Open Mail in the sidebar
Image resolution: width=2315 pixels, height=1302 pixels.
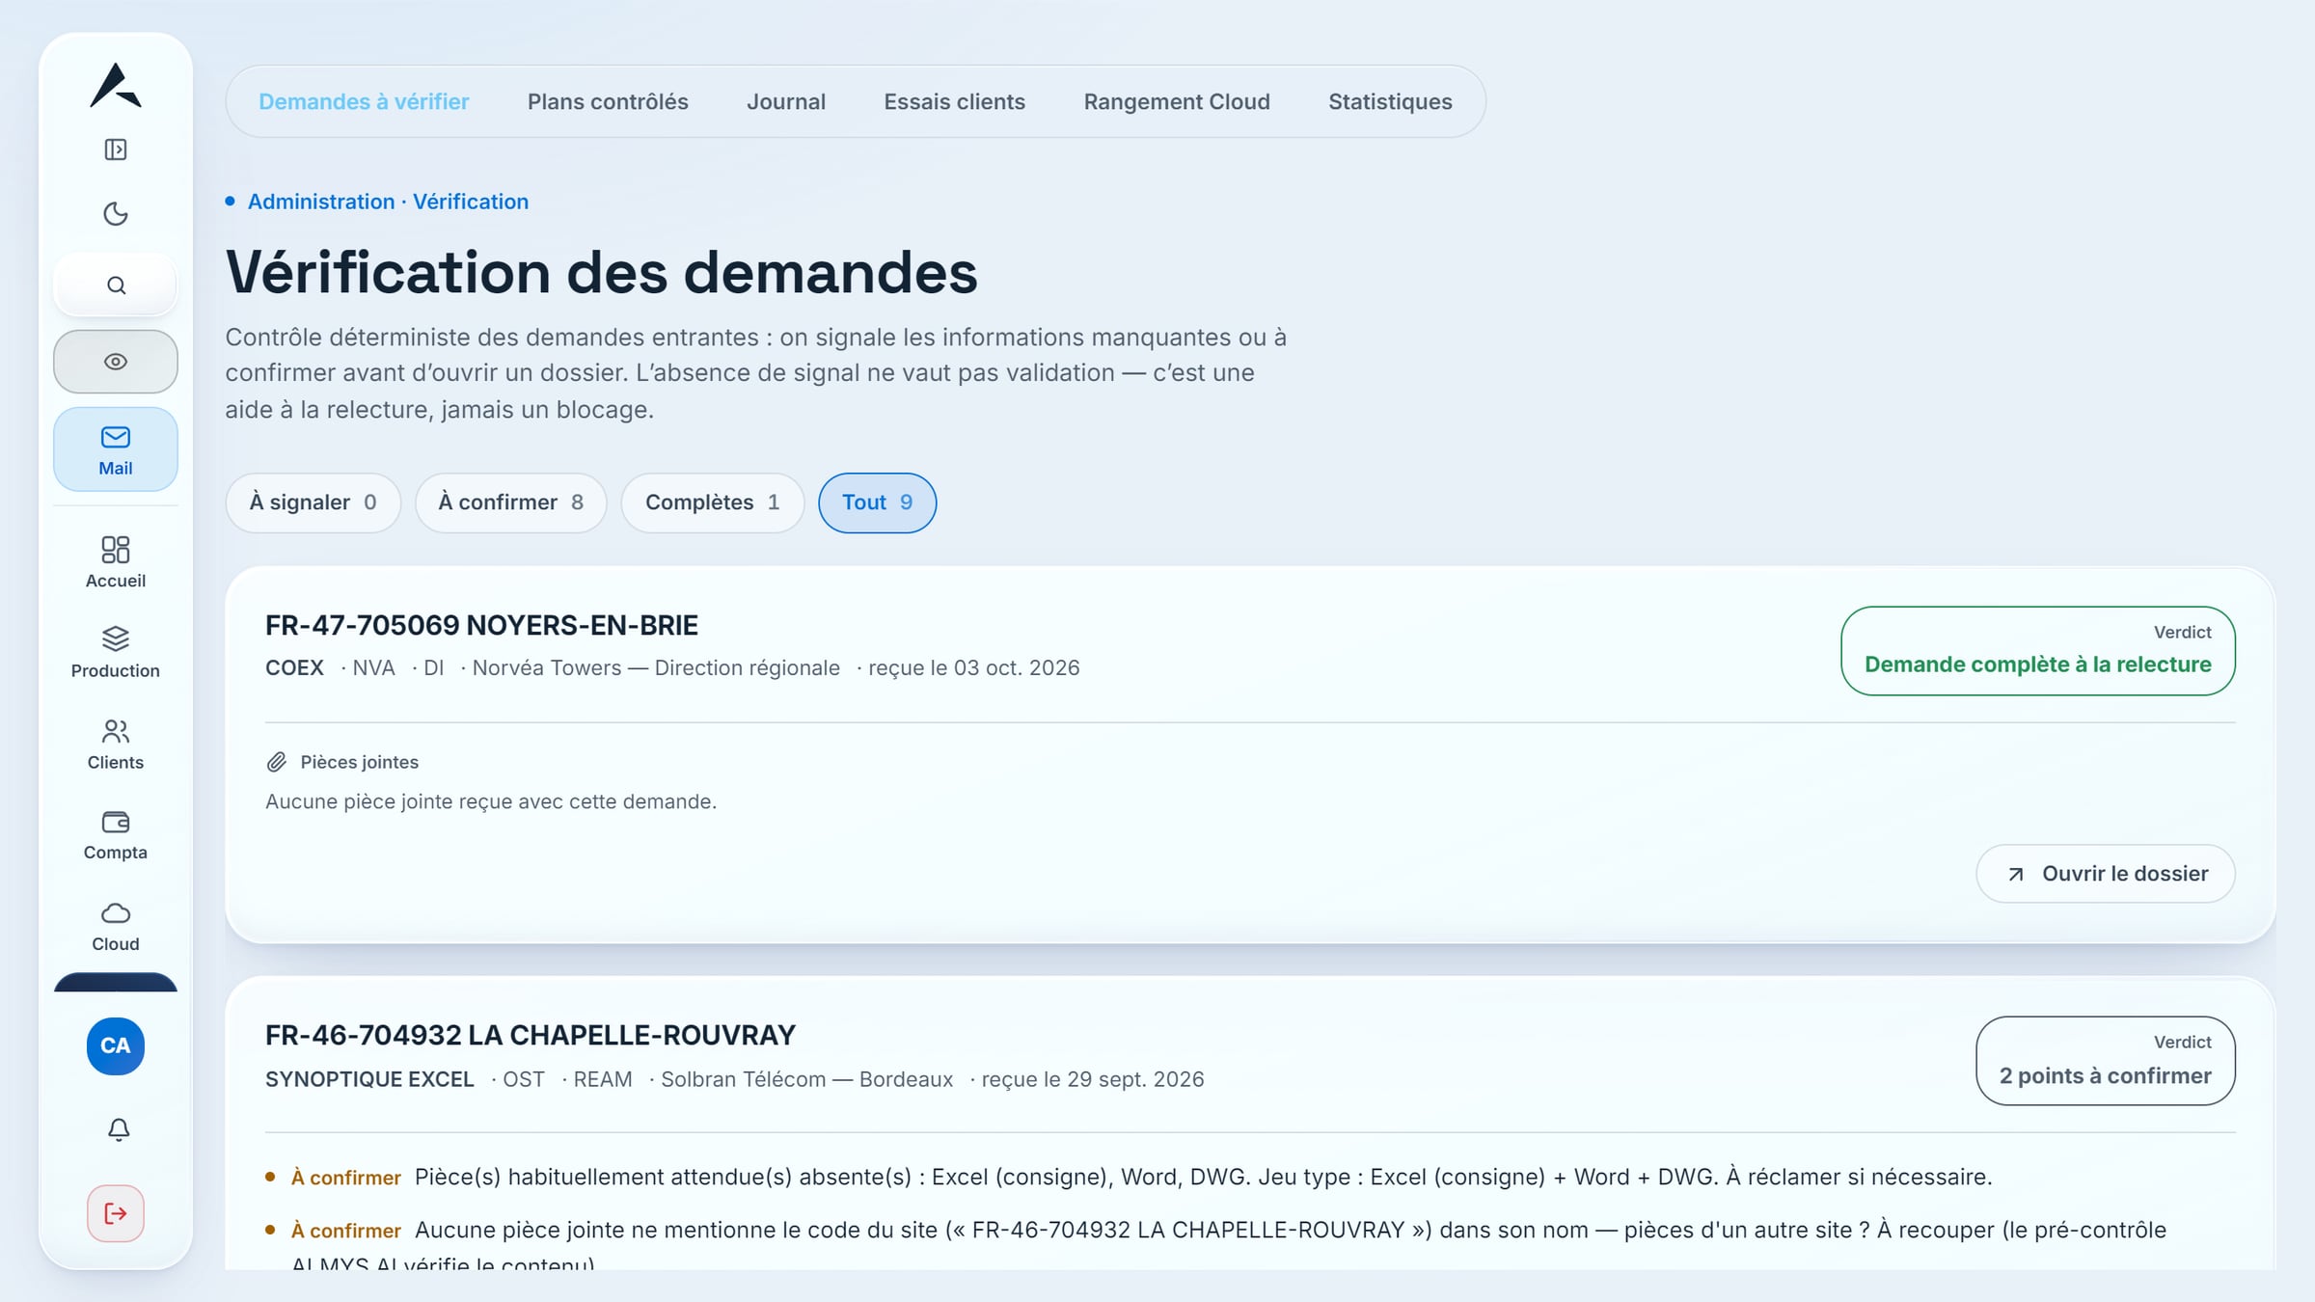coord(116,449)
